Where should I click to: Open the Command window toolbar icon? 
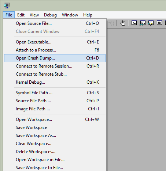134,23
